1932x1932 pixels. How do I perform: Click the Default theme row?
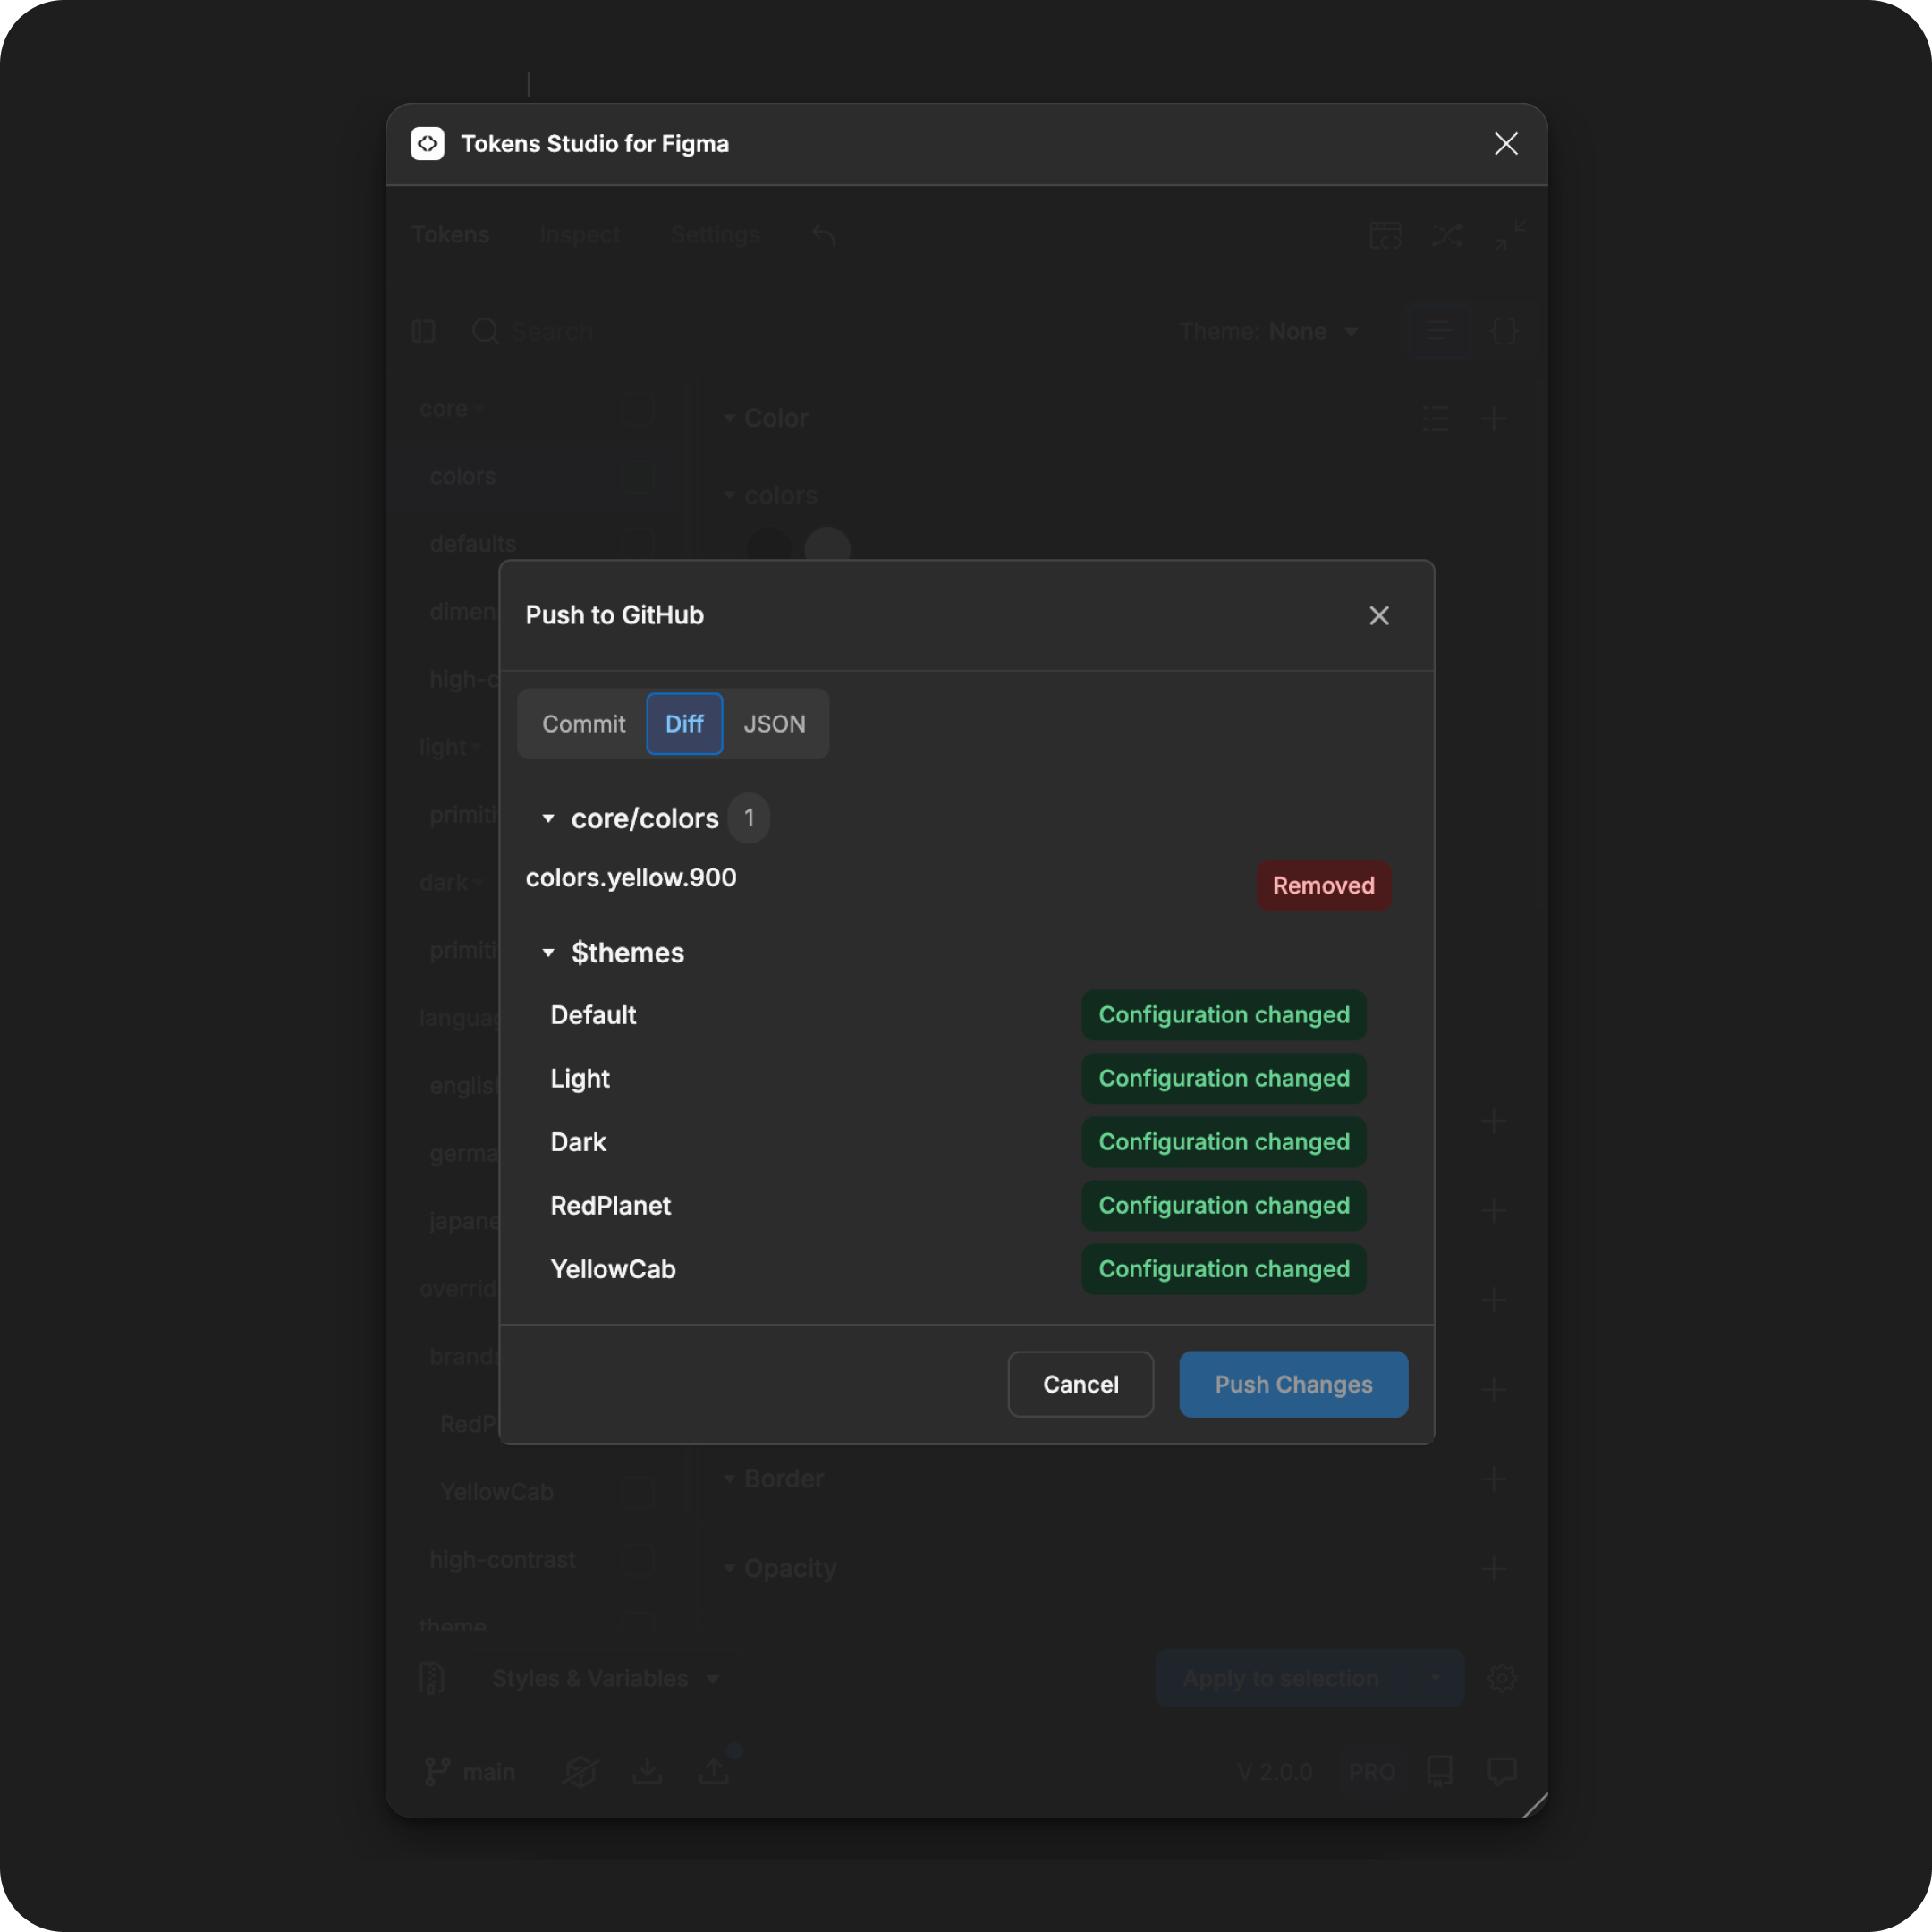[x=958, y=1015]
